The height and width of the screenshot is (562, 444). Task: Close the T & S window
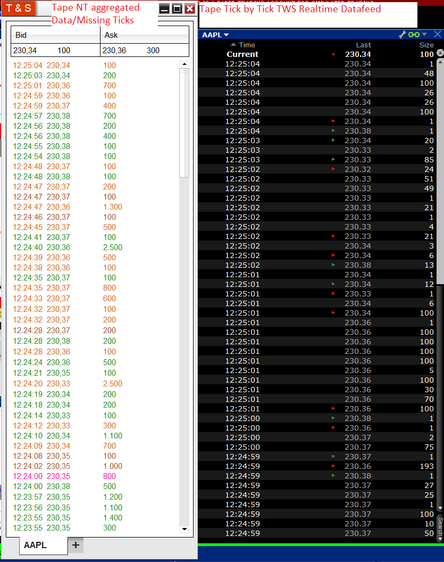(x=190, y=9)
